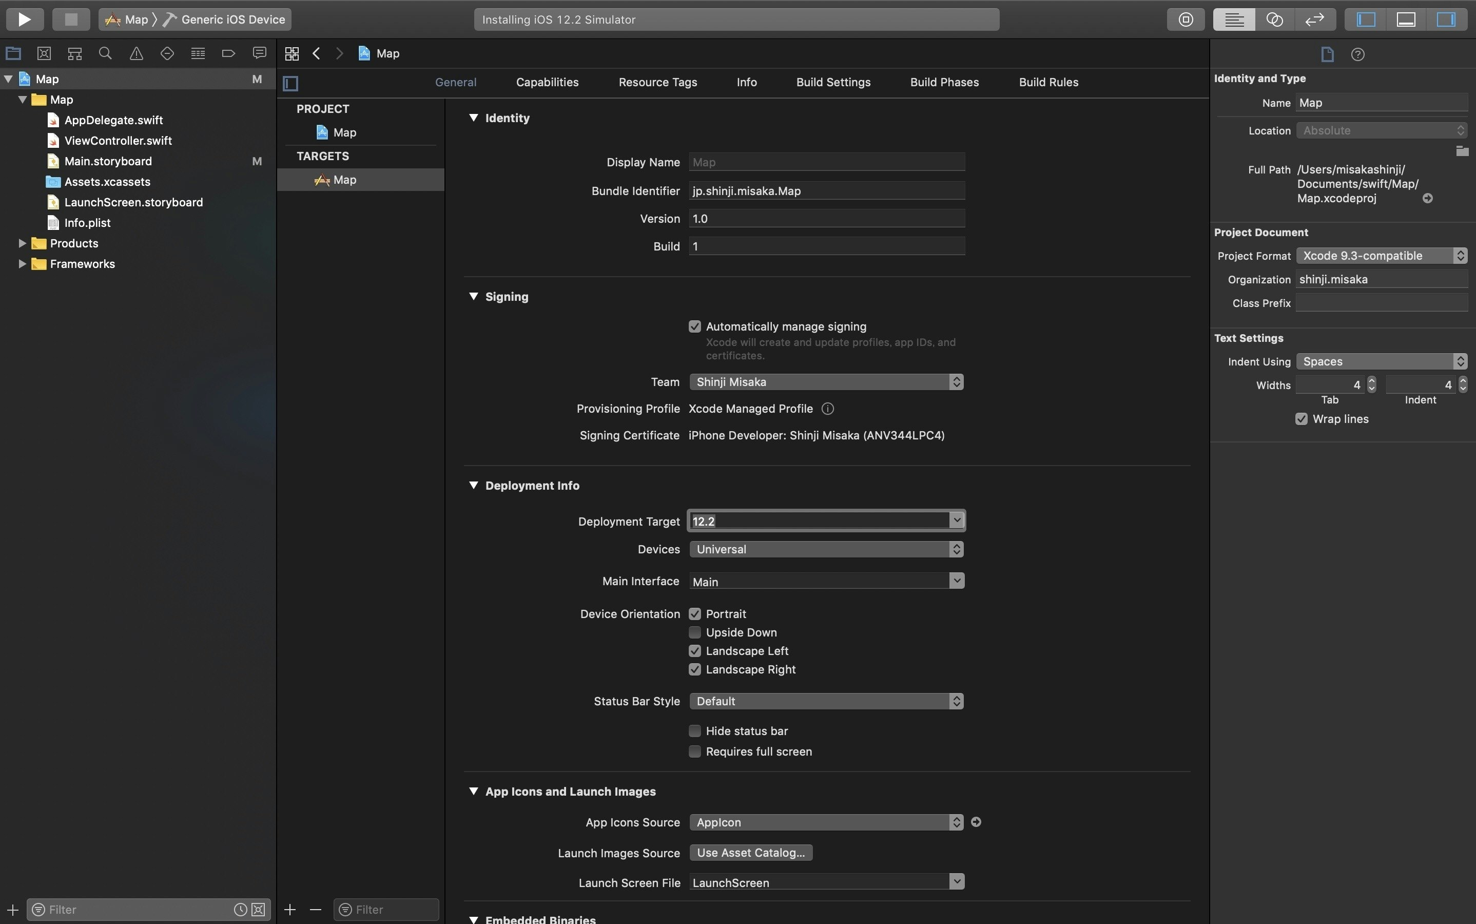Uncheck Automatically manage signing
Viewport: 1476px width, 924px height.
pyautogui.click(x=694, y=326)
